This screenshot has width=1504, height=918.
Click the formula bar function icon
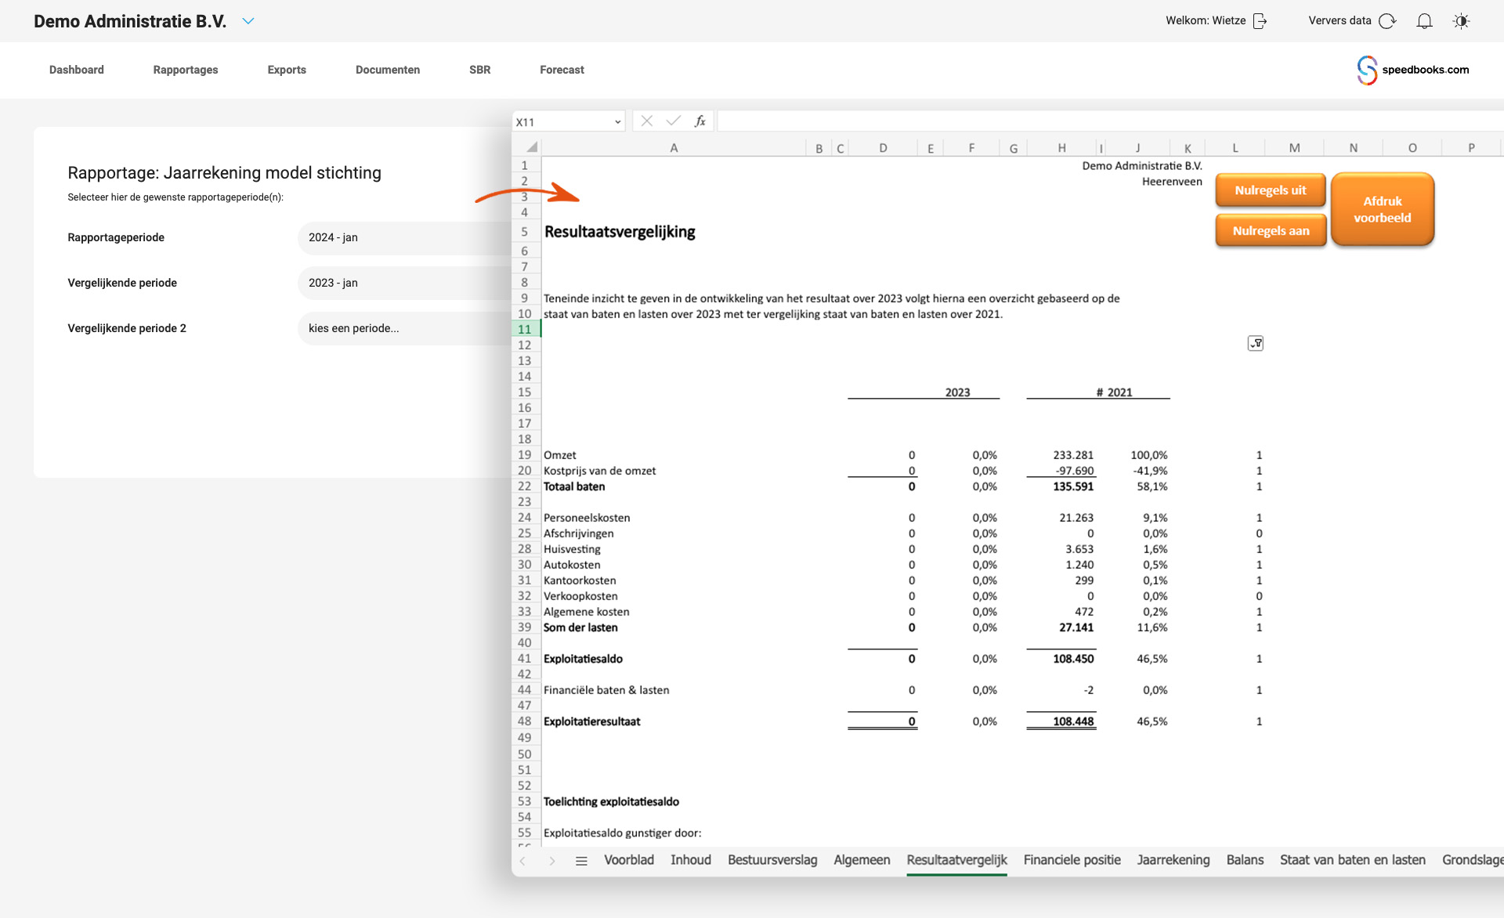point(700,121)
